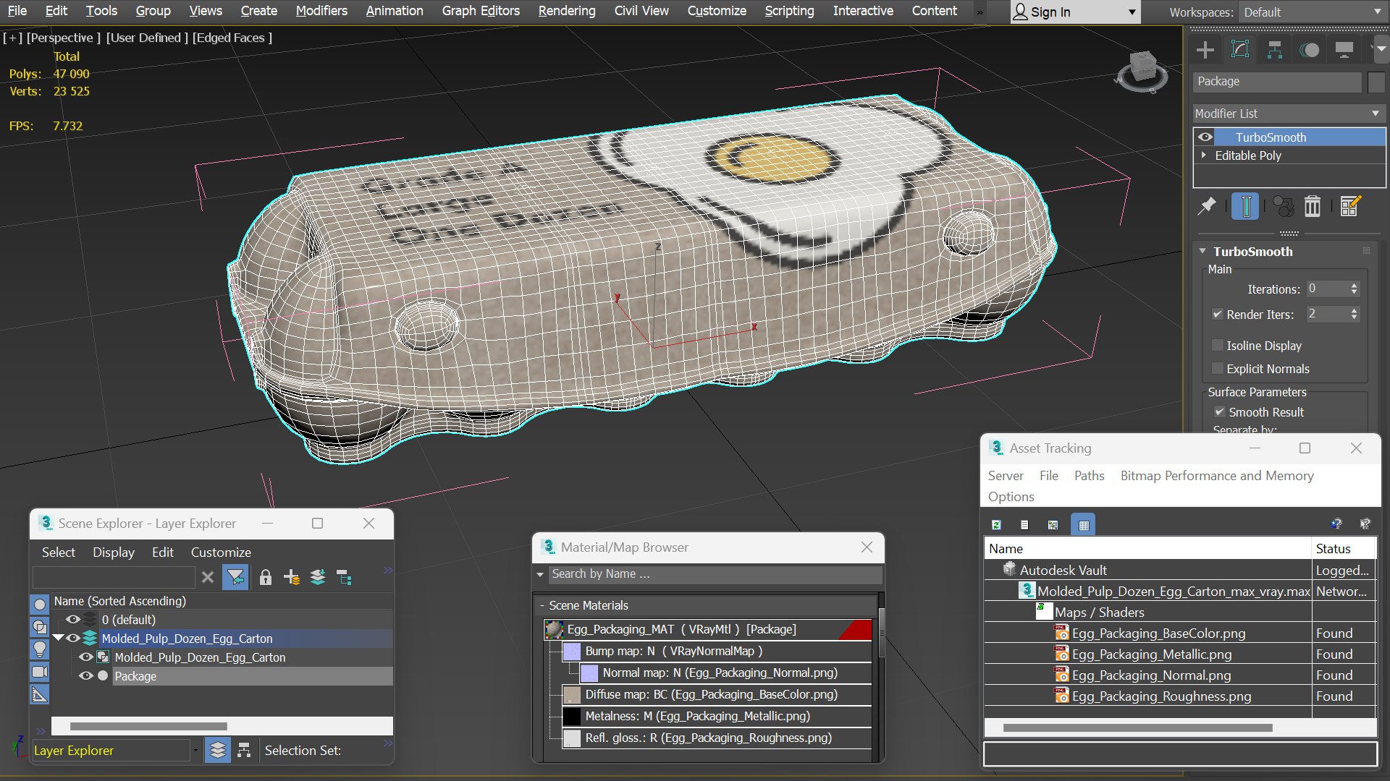This screenshot has width=1390, height=781.
Task: Click the Name column header in Asset Tracking
Action: [1148, 549]
